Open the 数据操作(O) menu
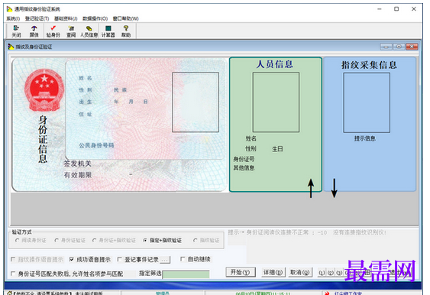430x295 pixels. click(x=95, y=18)
